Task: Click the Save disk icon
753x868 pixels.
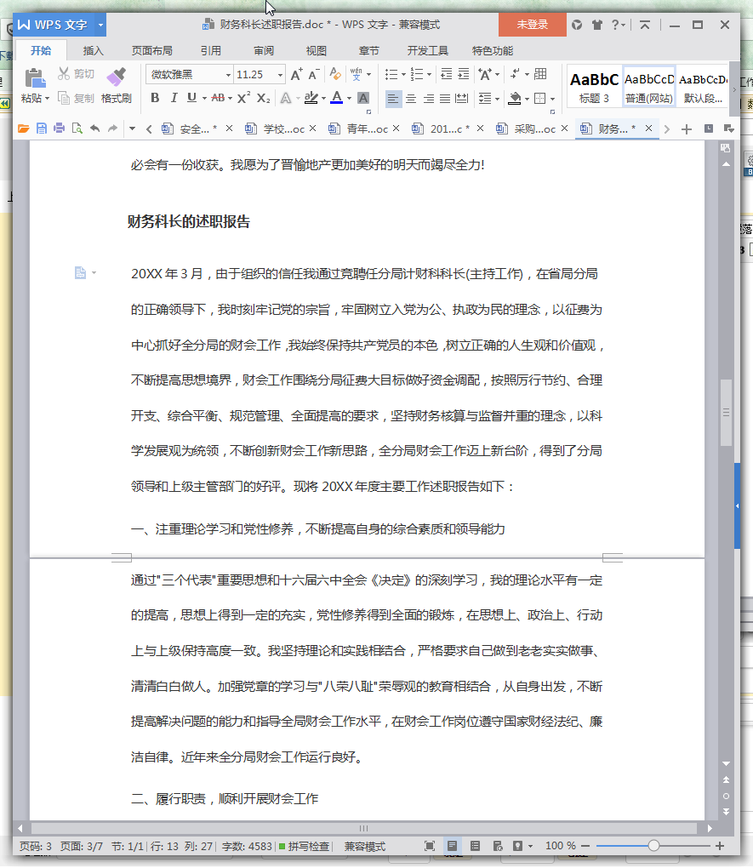Action: tap(41, 128)
